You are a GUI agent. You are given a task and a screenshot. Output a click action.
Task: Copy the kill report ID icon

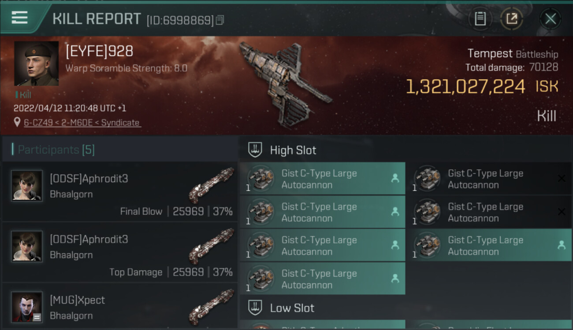click(220, 20)
